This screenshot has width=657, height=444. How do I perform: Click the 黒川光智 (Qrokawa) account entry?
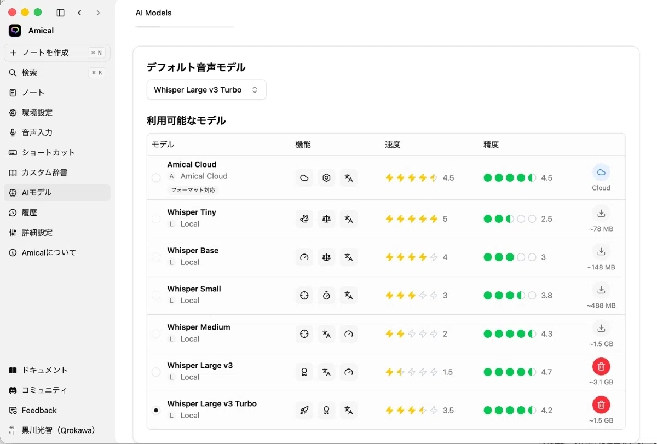(57, 430)
